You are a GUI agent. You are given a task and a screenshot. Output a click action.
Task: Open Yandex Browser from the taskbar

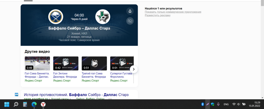[43, 104]
